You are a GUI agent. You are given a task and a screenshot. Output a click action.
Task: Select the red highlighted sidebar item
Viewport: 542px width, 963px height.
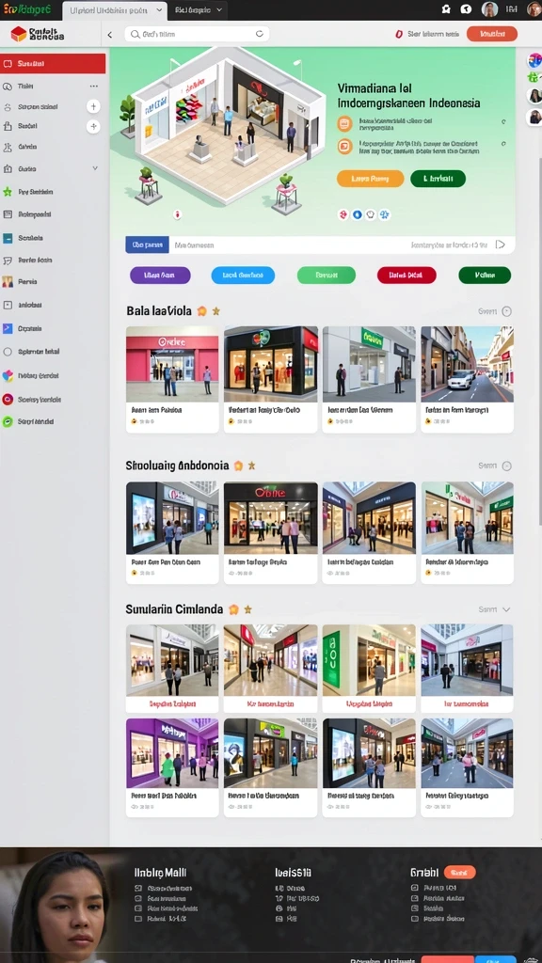tap(53, 63)
